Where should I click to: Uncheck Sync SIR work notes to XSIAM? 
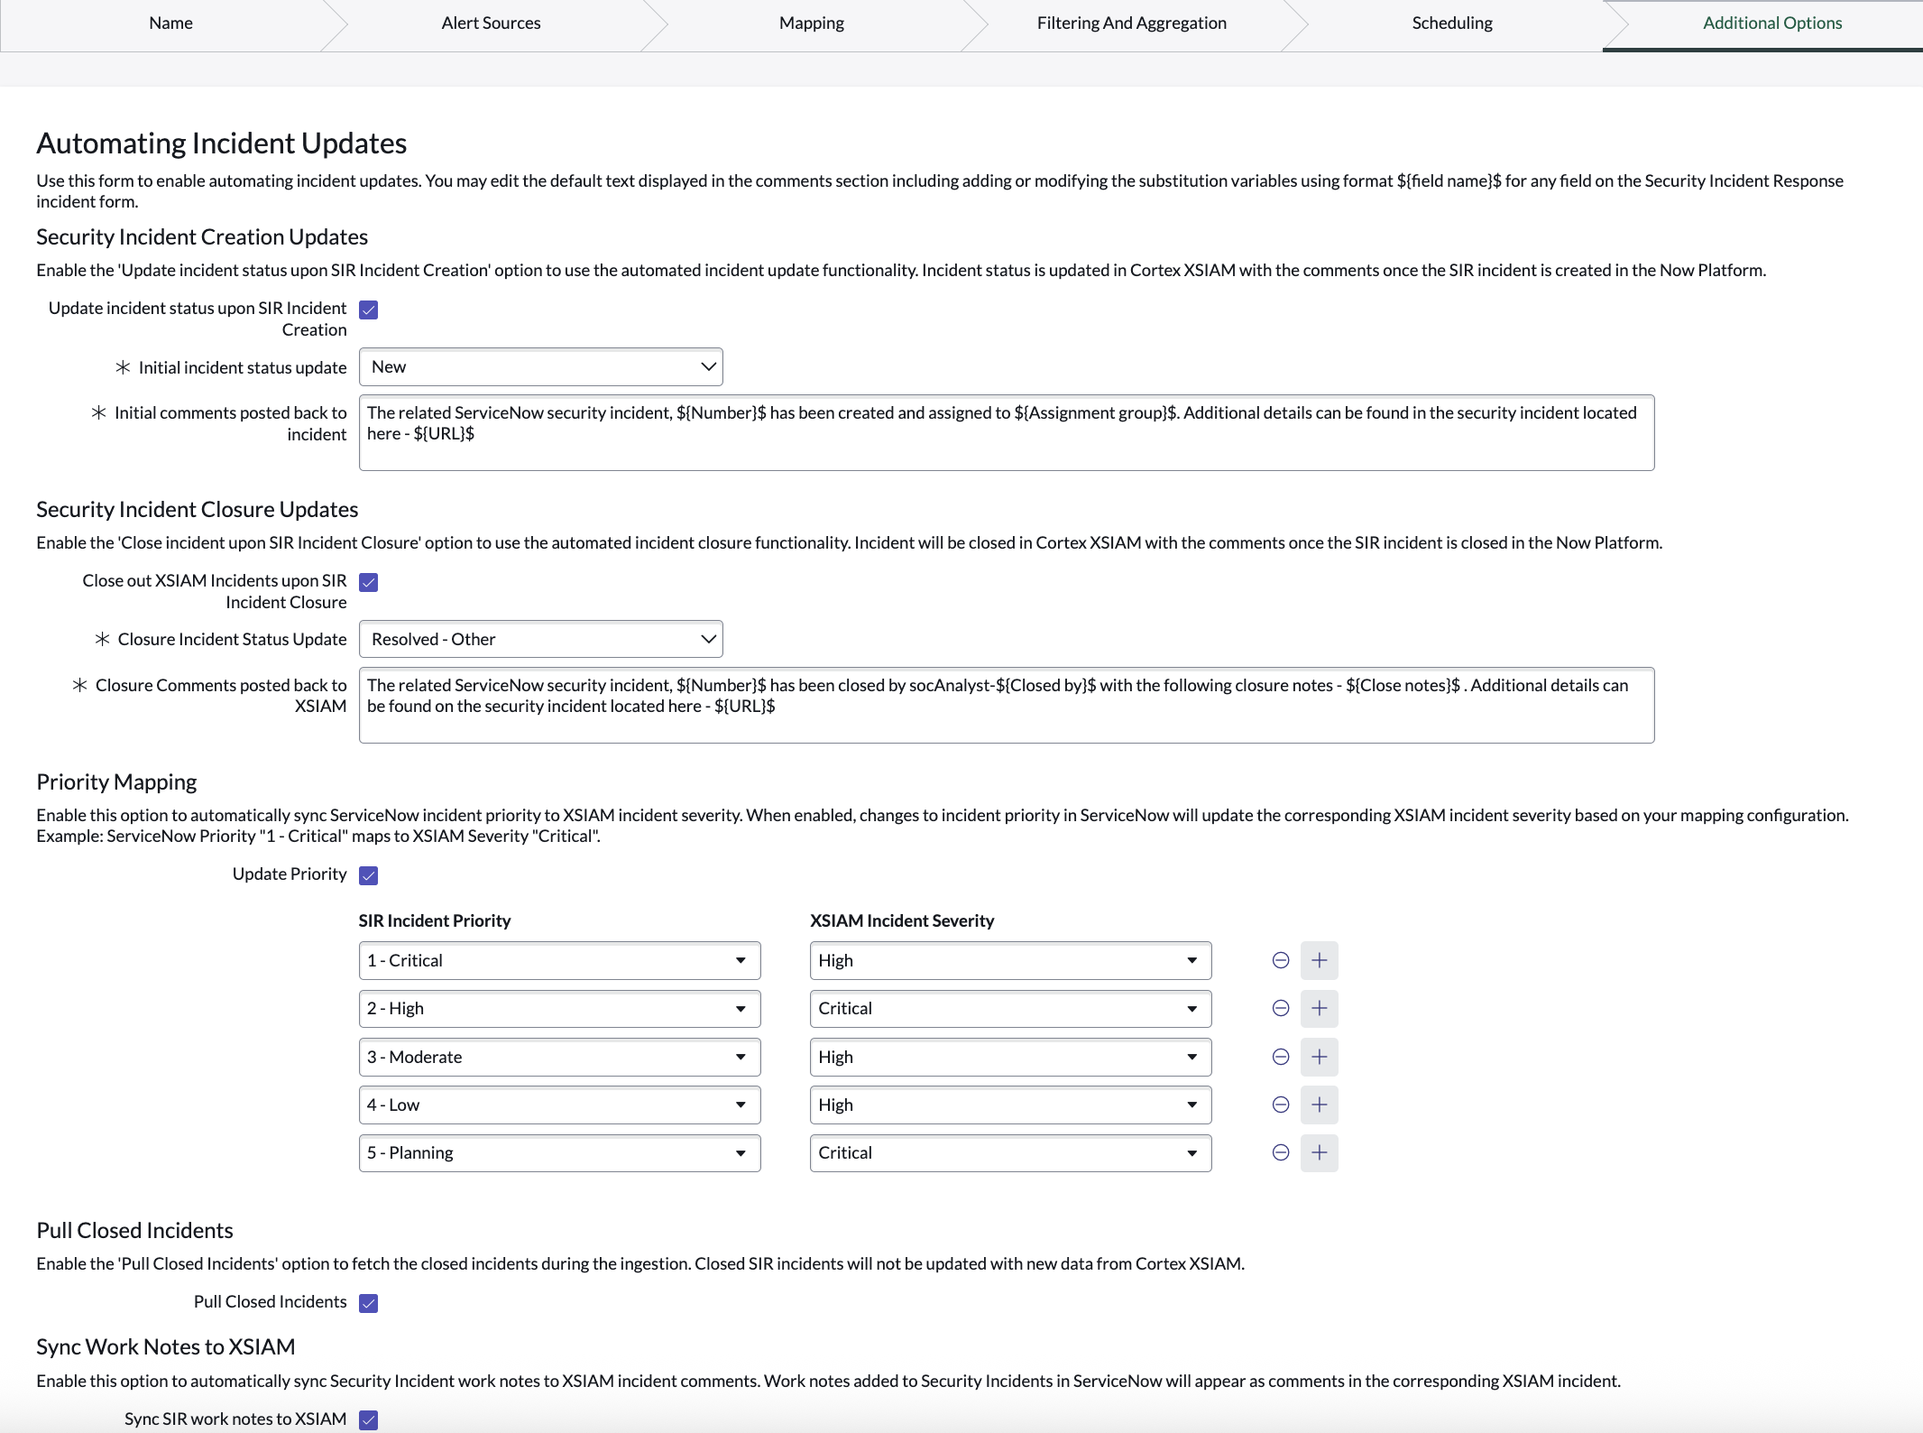pyautogui.click(x=368, y=1420)
